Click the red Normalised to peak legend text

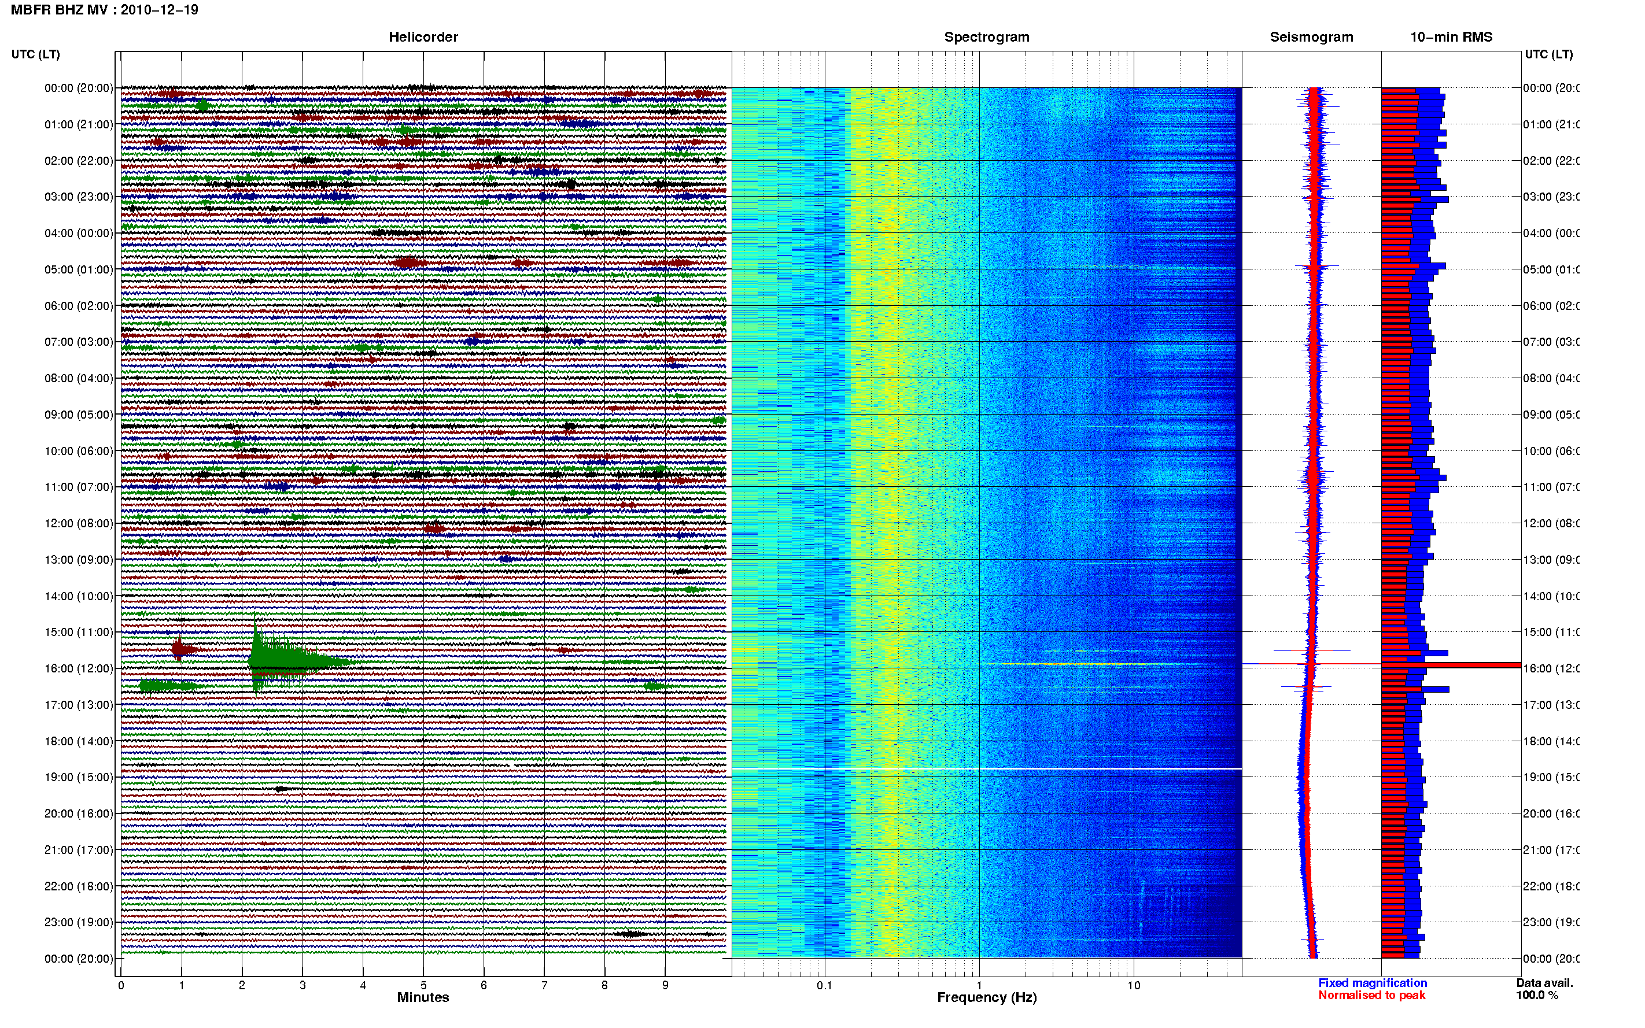tap(1371, 996)
